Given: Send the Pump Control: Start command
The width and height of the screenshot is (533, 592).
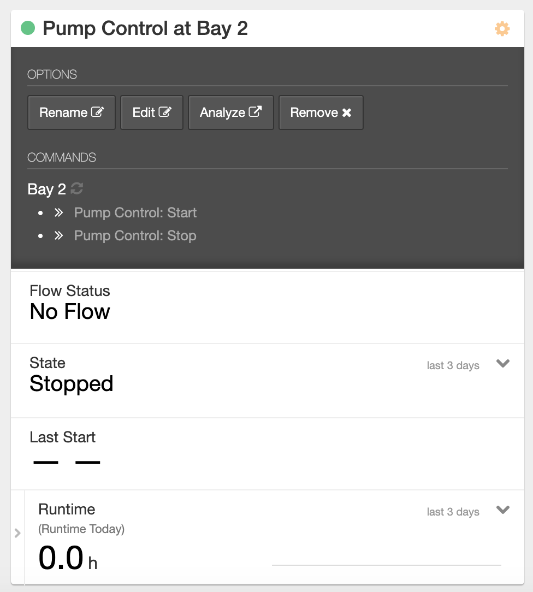Looking at the screenshot, I should point(135,212).
